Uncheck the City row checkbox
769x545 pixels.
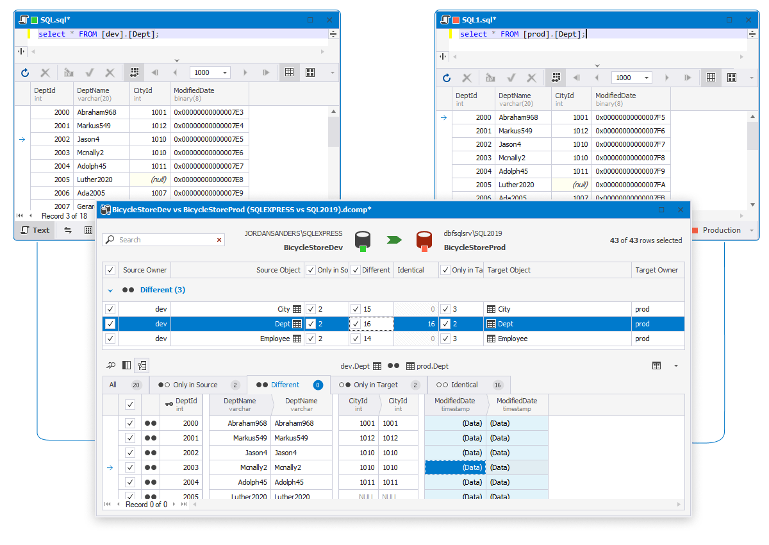point(110,309)
